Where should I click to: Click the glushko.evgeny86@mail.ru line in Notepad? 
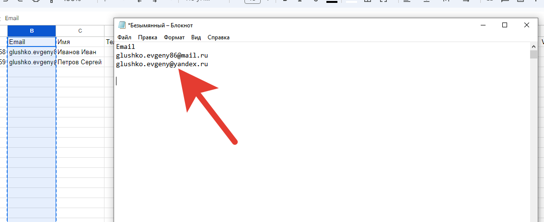162,56
